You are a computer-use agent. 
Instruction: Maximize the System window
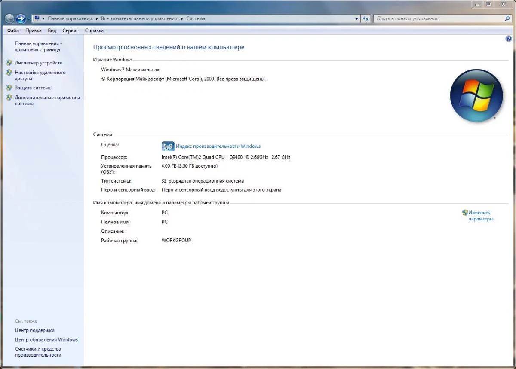click(x=488, y=4)
